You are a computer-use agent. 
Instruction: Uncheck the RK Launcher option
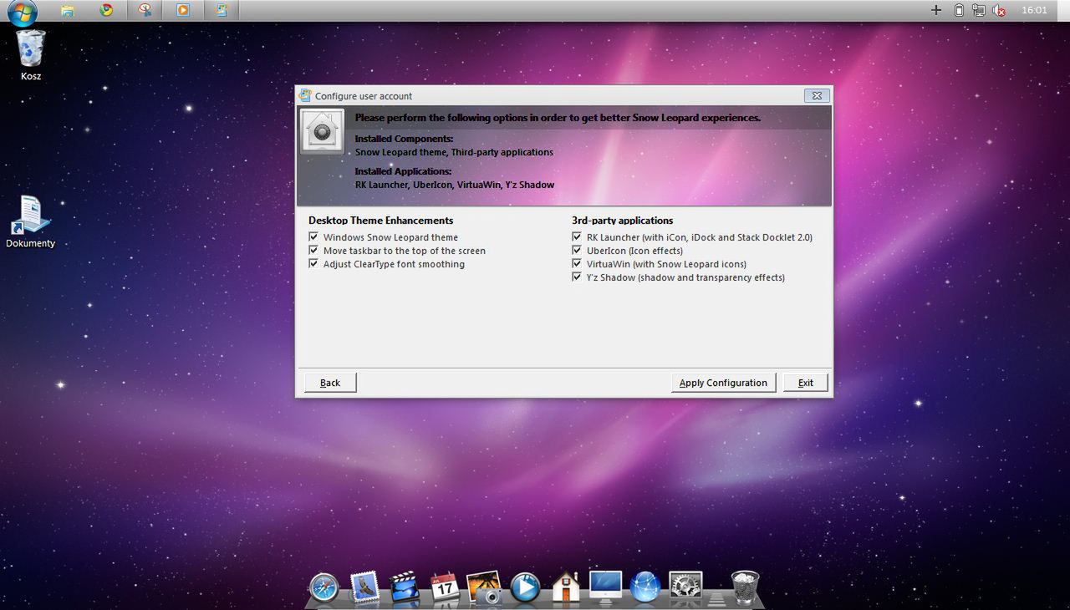click(x=577, y=237)
